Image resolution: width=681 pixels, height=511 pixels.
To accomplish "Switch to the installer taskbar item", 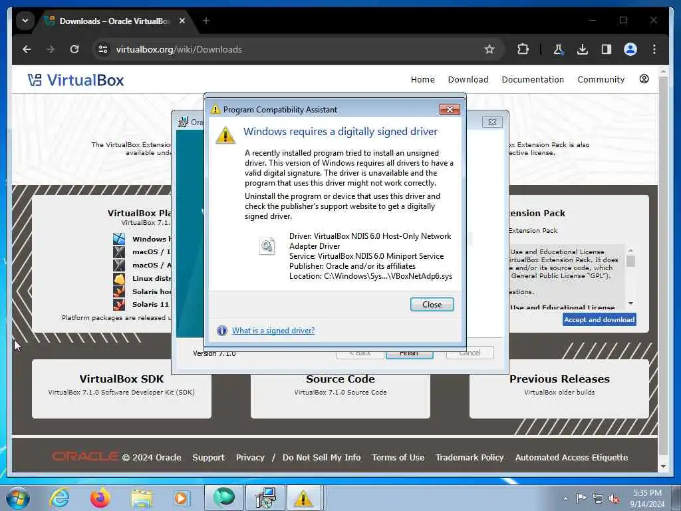I will click(x=265, y=498).
